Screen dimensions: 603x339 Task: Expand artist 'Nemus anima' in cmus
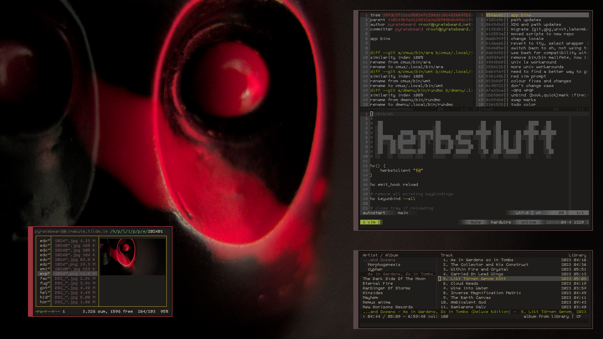(x=377, y=302)
